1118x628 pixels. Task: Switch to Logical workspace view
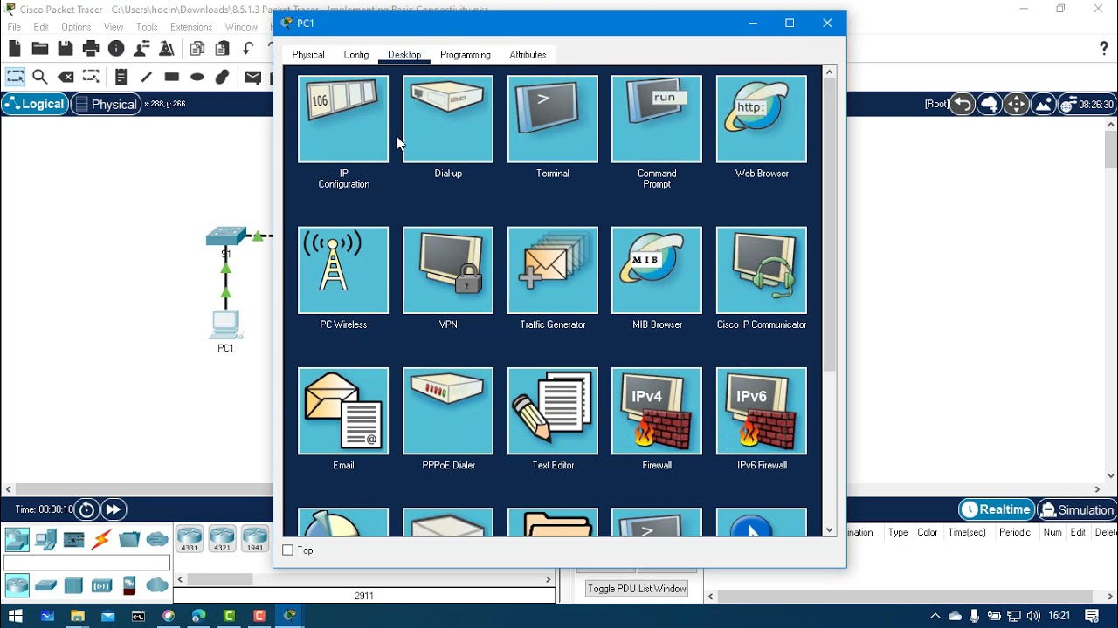pyautogui.click(x=35, y=104)
